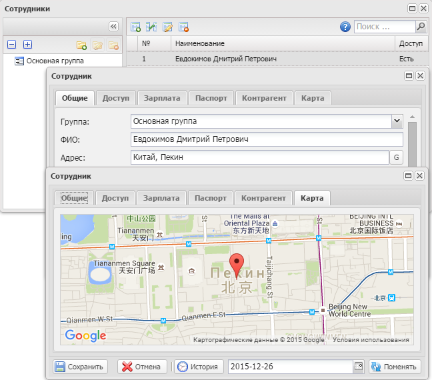Click the Tiananmen Square landmark icon
This screenshot has height=380, width=432.
click(161, 267)
